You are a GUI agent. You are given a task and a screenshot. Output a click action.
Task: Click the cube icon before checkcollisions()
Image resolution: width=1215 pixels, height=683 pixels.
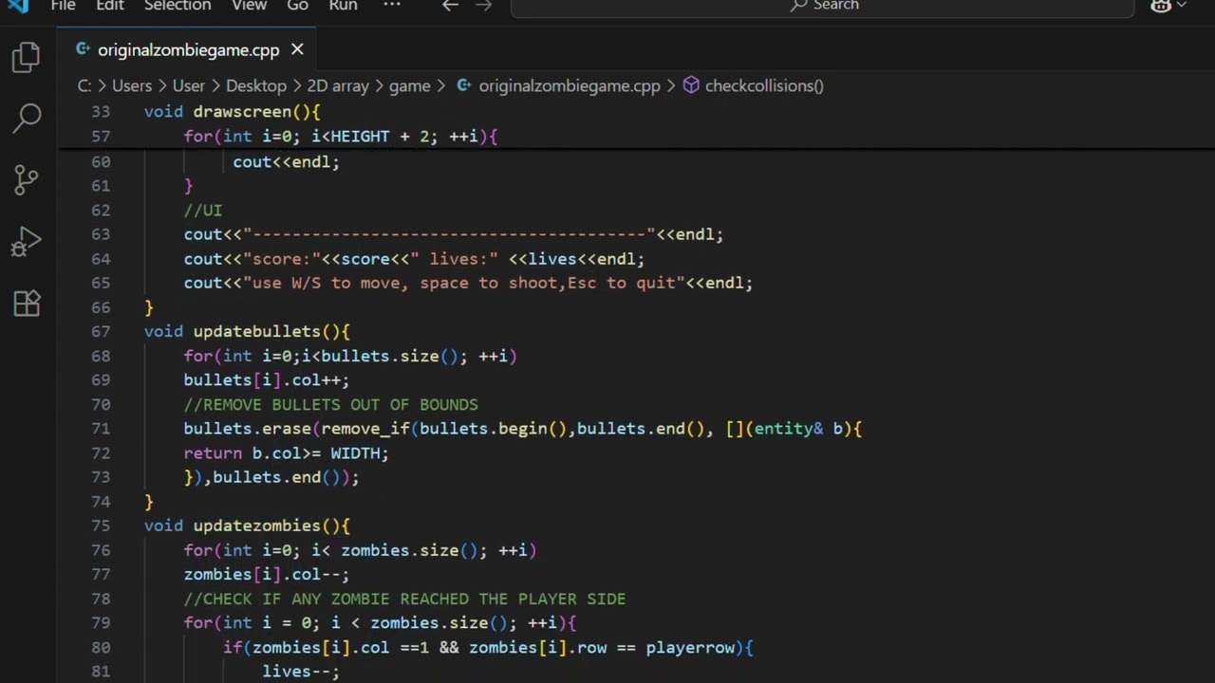[x=691, y=85]
